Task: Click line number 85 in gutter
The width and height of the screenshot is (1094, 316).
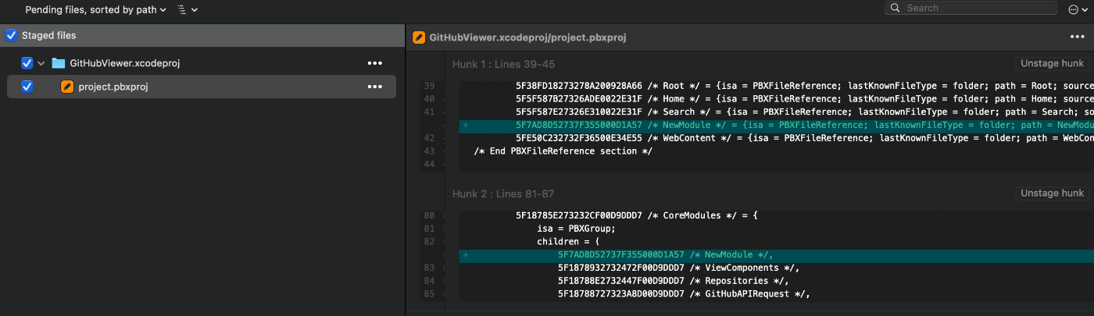Action: pyautogui.click(x=428, y=294)
